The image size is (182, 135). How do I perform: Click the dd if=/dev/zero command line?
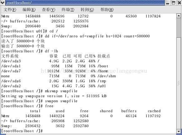(x=76, y=36)
